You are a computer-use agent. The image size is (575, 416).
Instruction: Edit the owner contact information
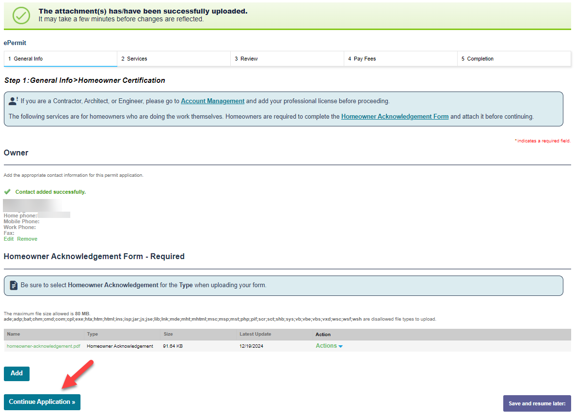9,239
